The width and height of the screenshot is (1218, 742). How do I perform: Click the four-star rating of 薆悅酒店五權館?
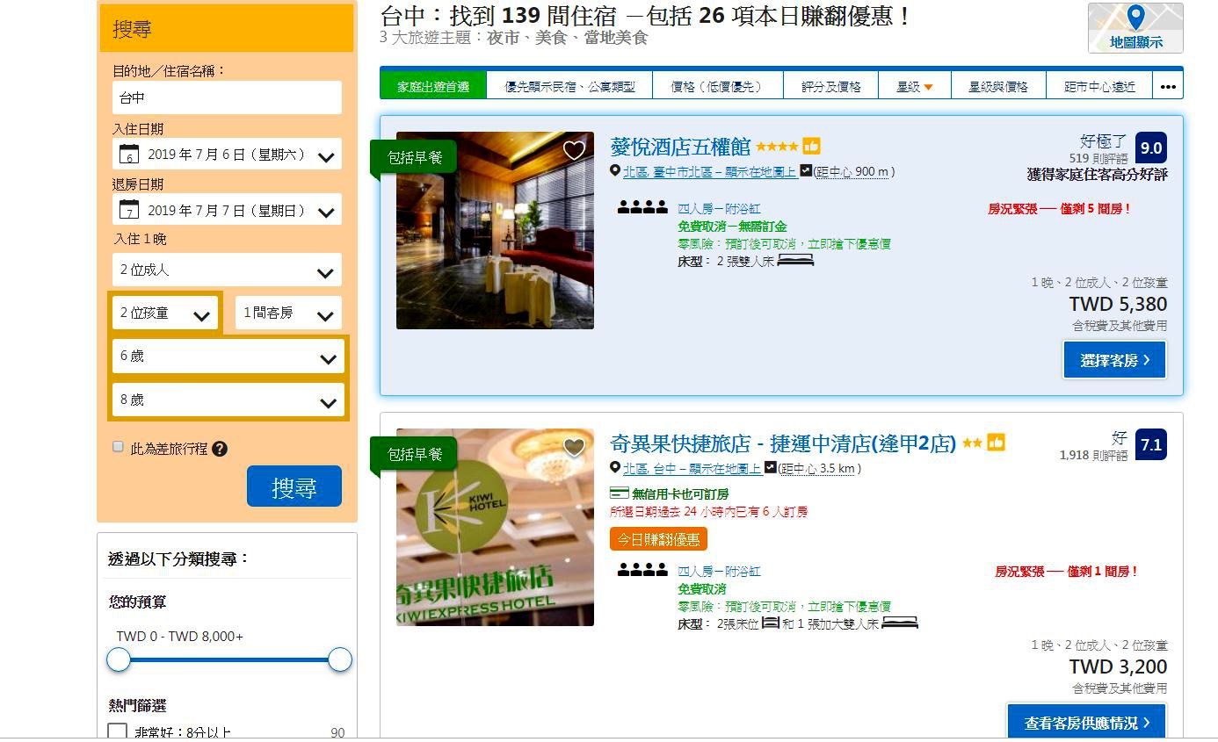pyautogui.click(x=777, y=147)
